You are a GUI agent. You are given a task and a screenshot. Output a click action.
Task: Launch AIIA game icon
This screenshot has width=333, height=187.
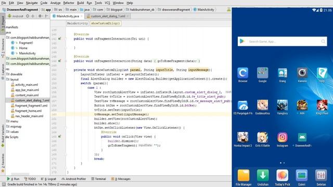point(302,105)
